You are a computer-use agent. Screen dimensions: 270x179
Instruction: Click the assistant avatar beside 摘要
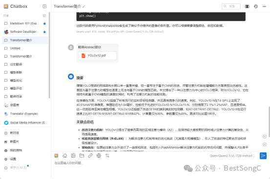[x=71, y=77]
